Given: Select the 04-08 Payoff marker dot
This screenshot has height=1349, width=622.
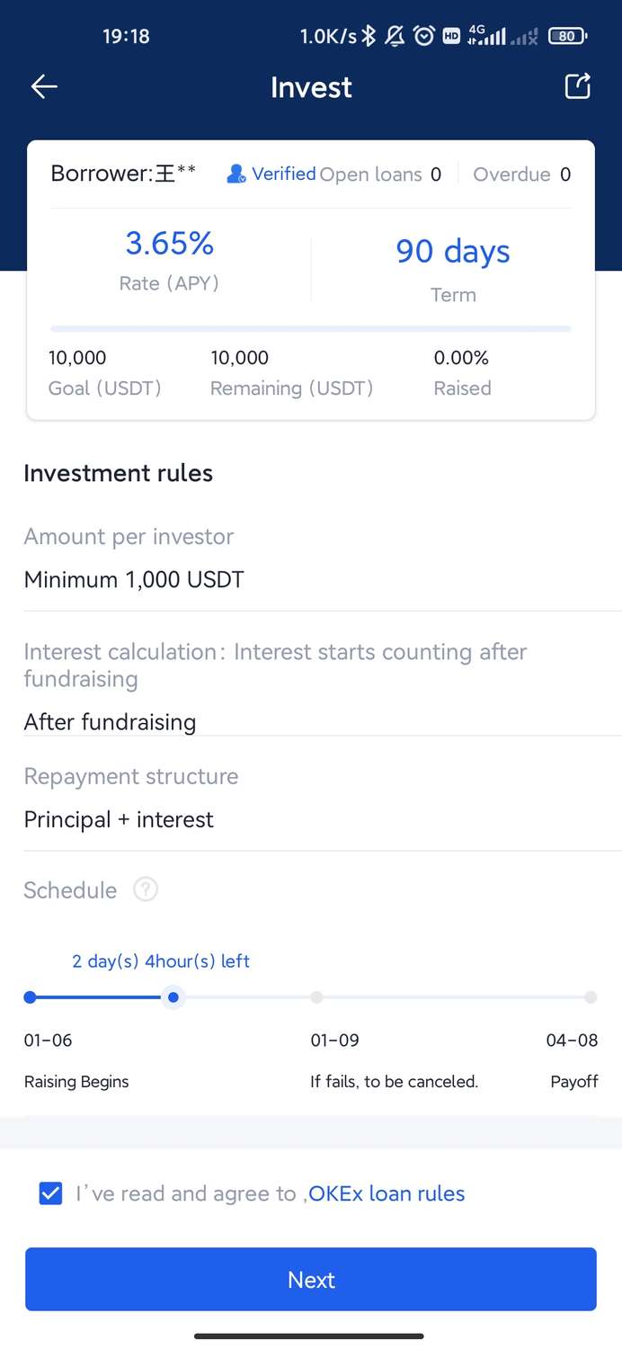Looking at the screenshot, I should click(x=591, y=996).
